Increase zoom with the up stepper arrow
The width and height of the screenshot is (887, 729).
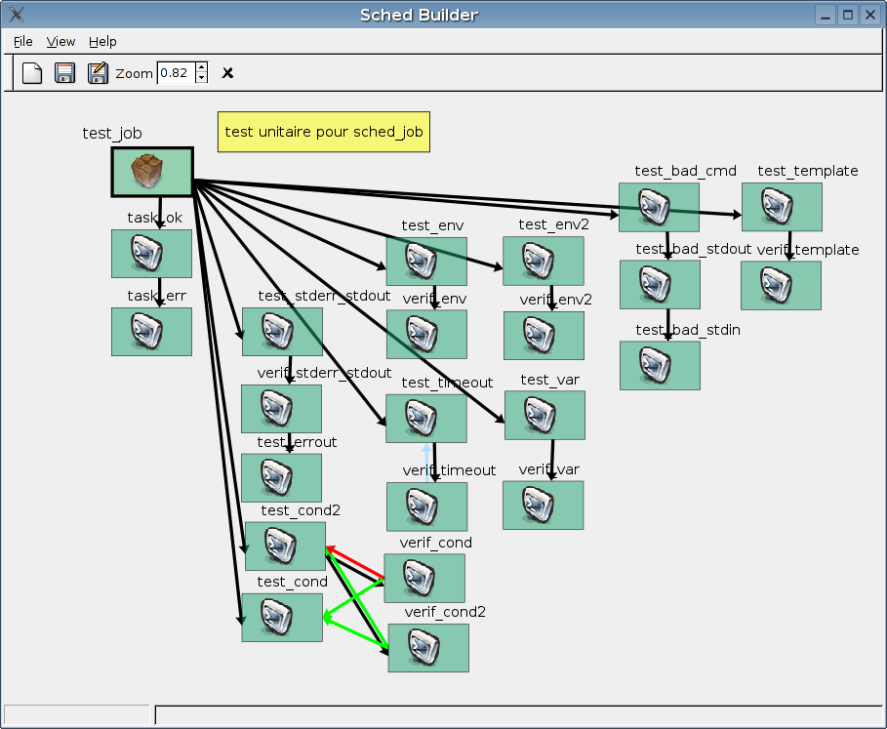(x=201, y=67)
